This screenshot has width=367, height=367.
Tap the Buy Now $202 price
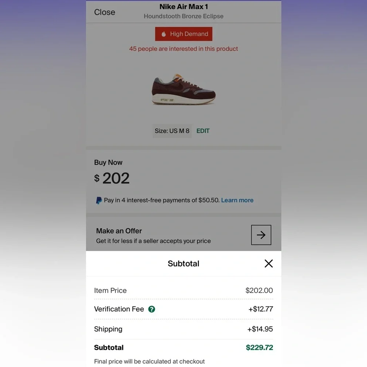112,178
